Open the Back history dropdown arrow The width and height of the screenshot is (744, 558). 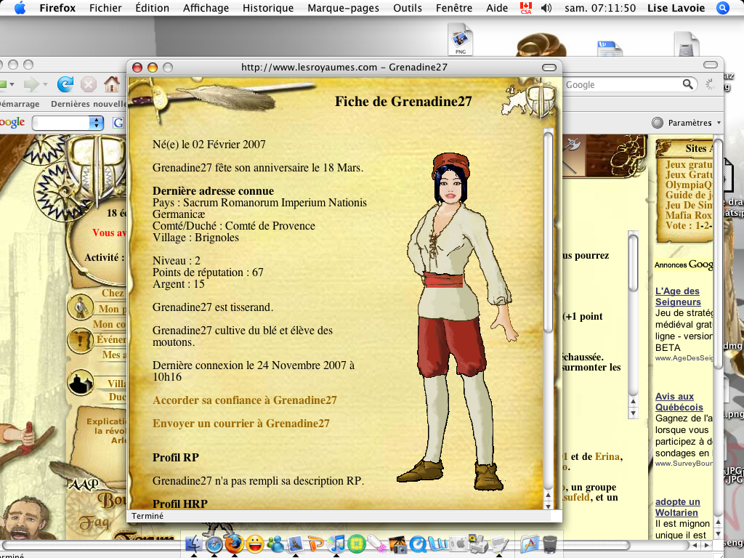12,84
